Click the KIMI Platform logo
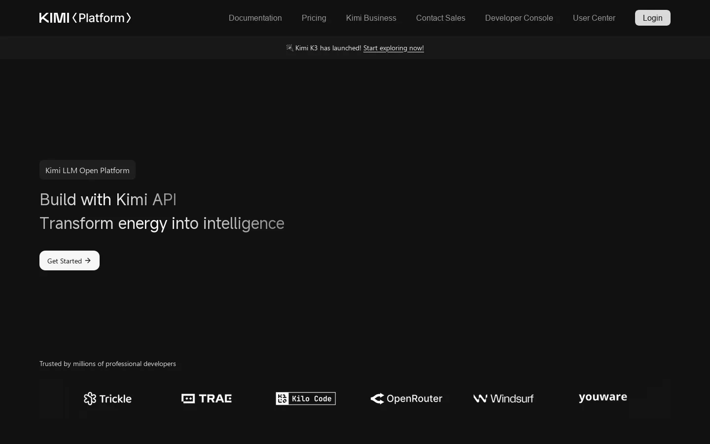The height and width of the screenshot is (444, 710). 85,18
